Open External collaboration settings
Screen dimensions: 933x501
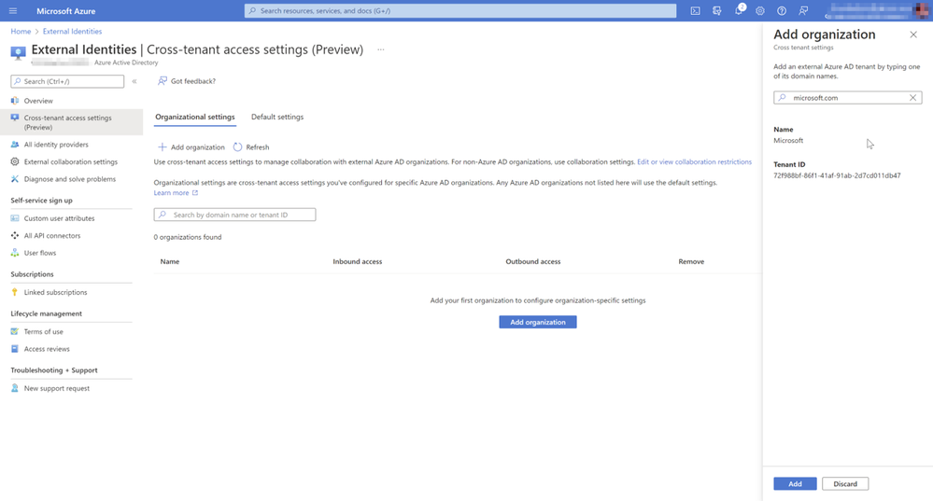(x=71, y=161)
